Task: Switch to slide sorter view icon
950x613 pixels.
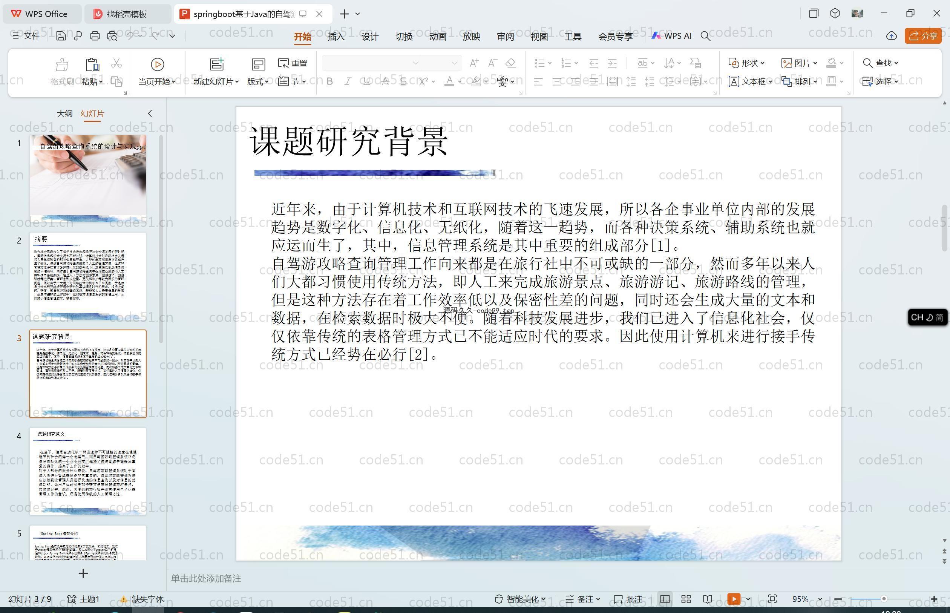Action: tap(686, 599)
